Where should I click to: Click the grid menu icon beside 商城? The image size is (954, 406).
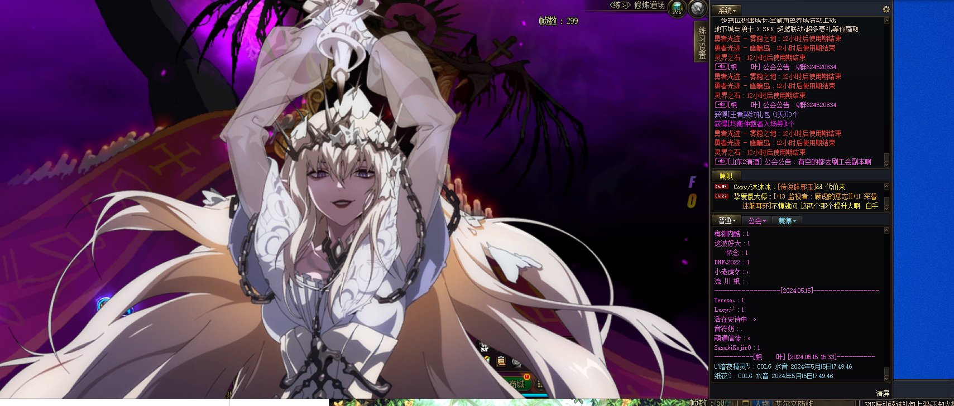tap(540, 384)
